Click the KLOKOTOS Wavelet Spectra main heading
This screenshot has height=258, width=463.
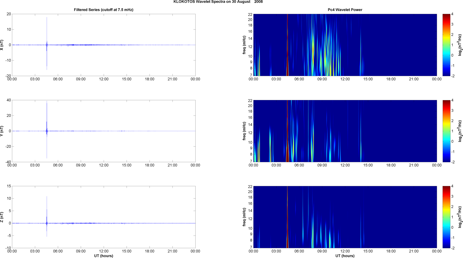coord(218,2)
